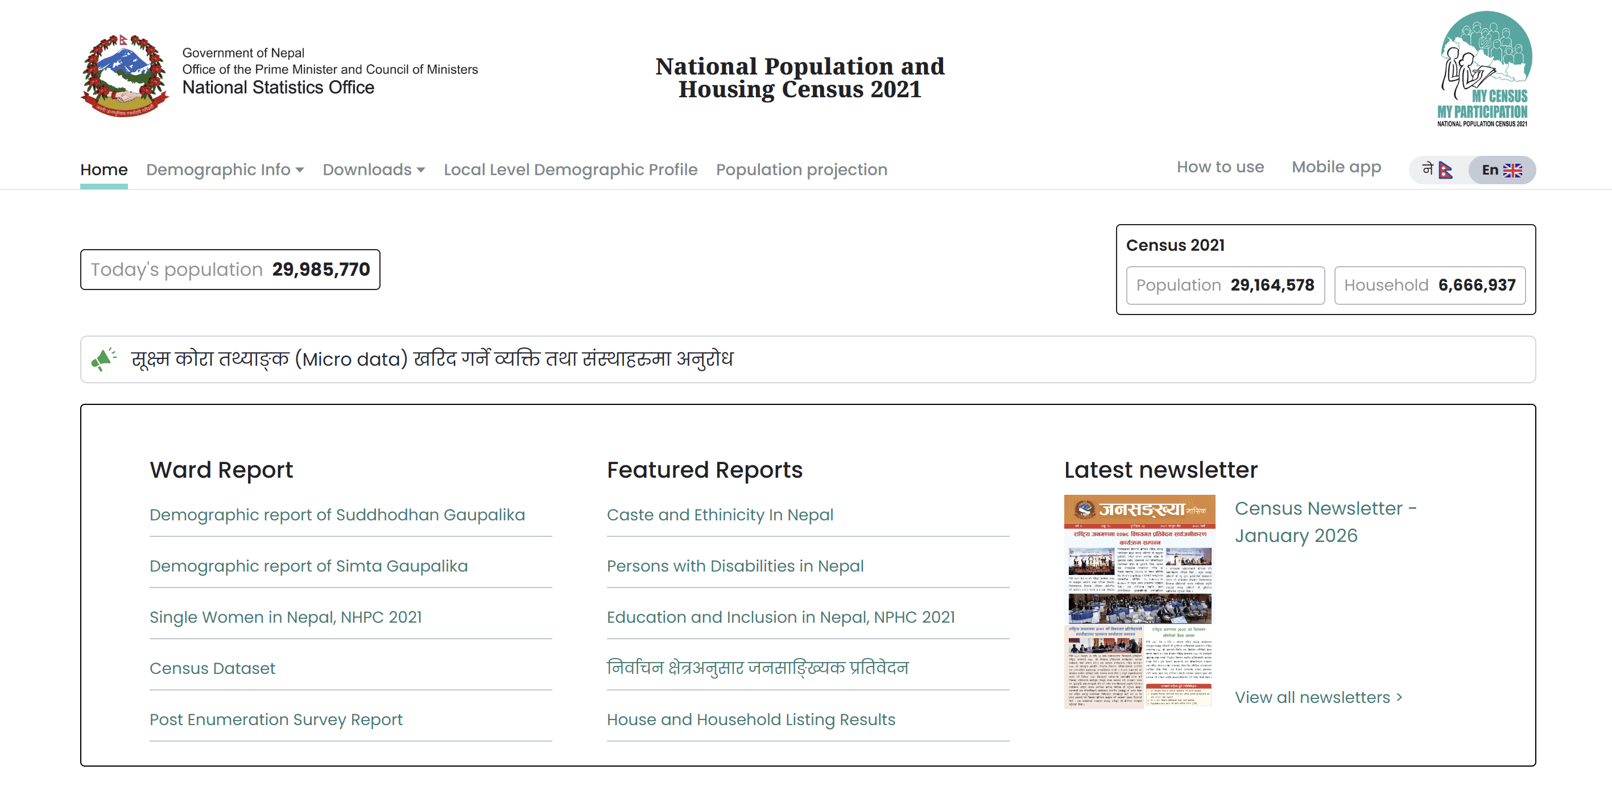Image resolution: width=1612 pixels, height=811 pixels.
Task: Open Local Level Demographic Profile page
Action: 570,169
